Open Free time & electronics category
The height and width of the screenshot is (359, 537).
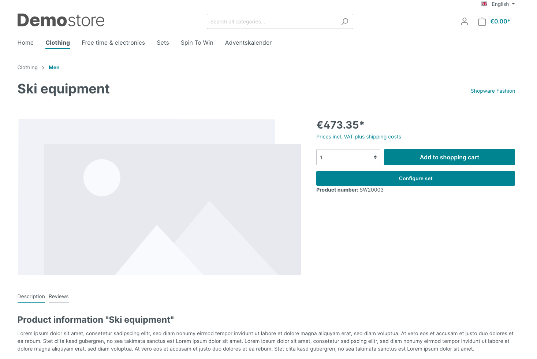113,43
